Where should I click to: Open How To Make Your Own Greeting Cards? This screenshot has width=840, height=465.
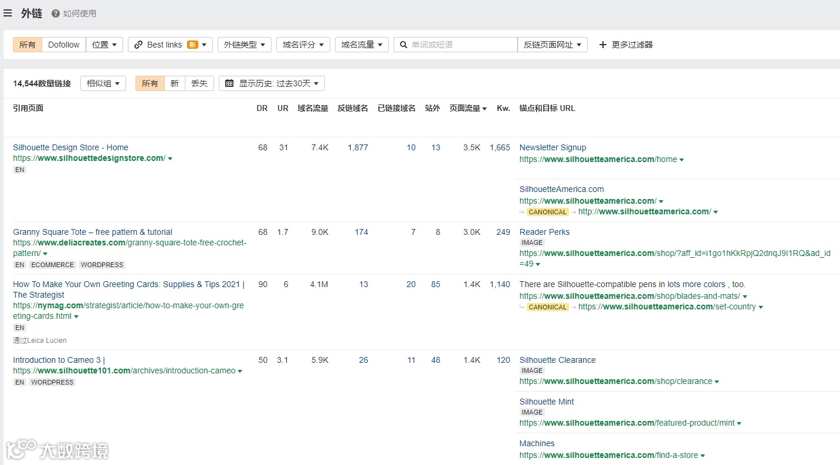[x=128, y=289]
